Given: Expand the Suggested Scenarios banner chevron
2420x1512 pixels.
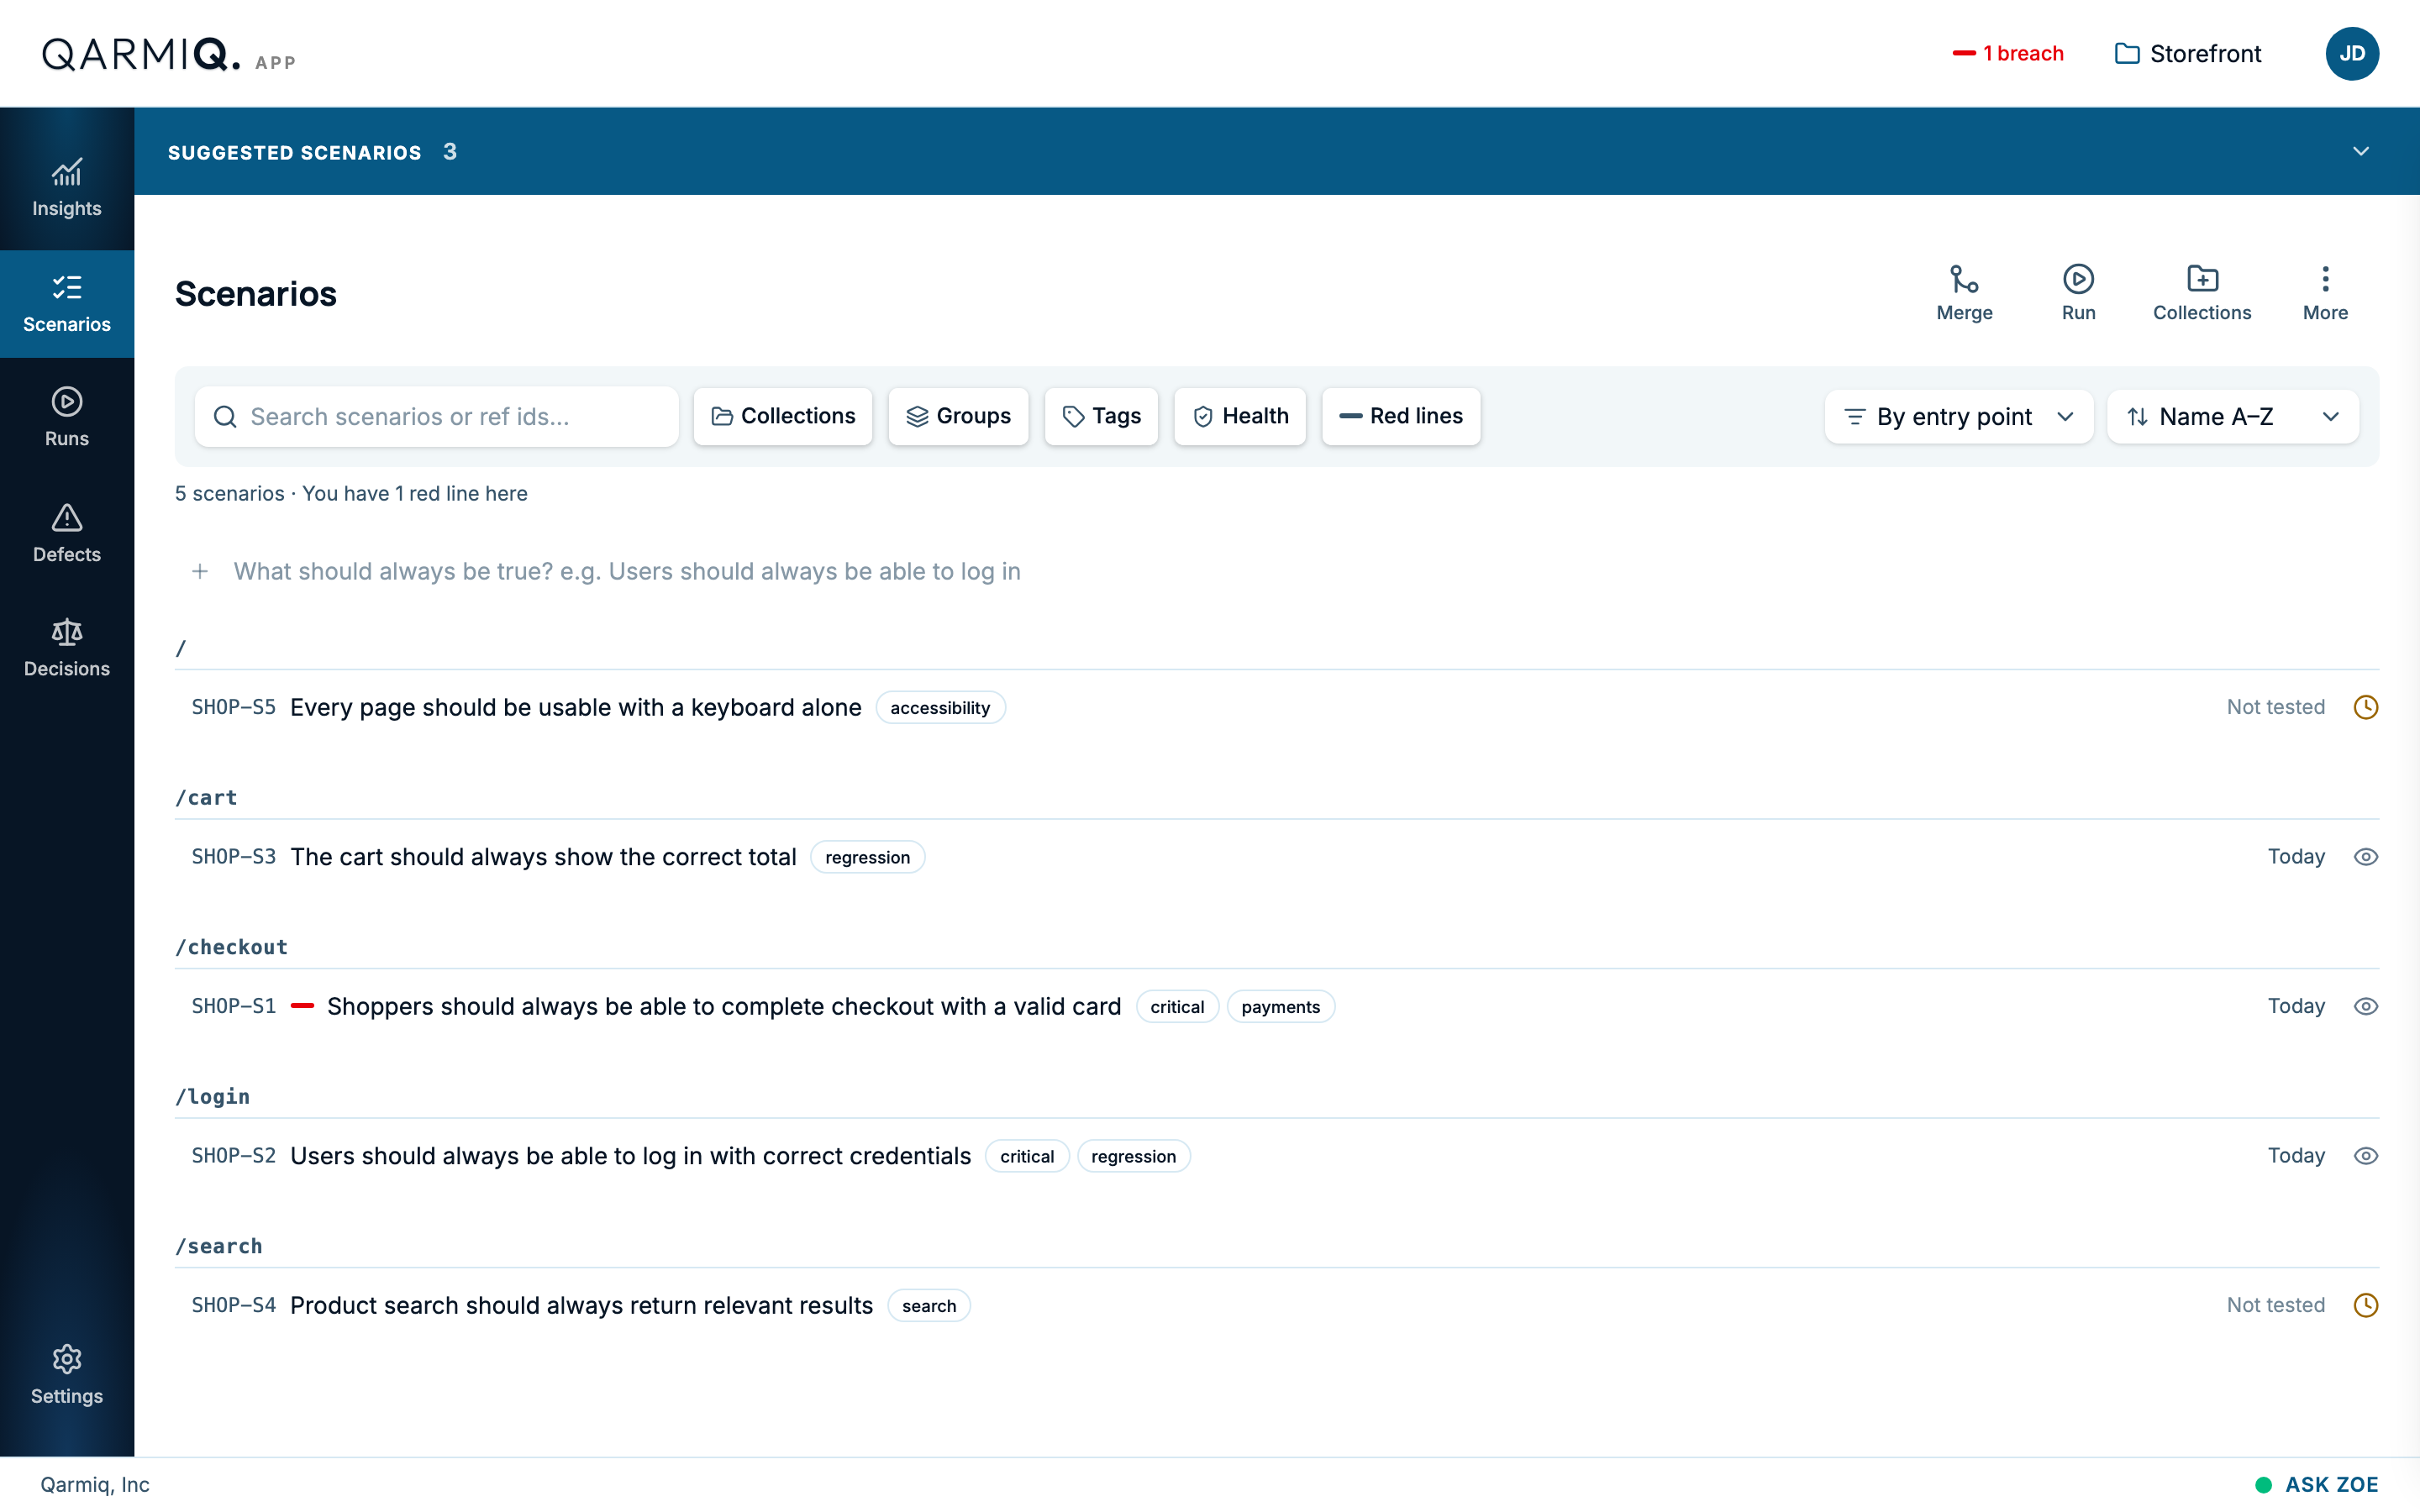Looking at the screenshot, I should [2361, 151].
